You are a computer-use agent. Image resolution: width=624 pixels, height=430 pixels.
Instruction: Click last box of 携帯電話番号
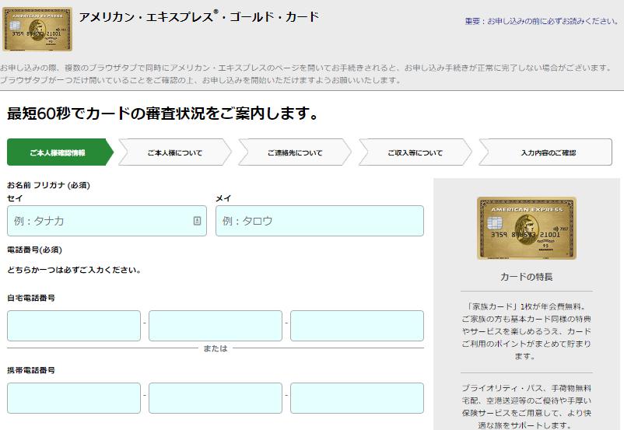357,398
